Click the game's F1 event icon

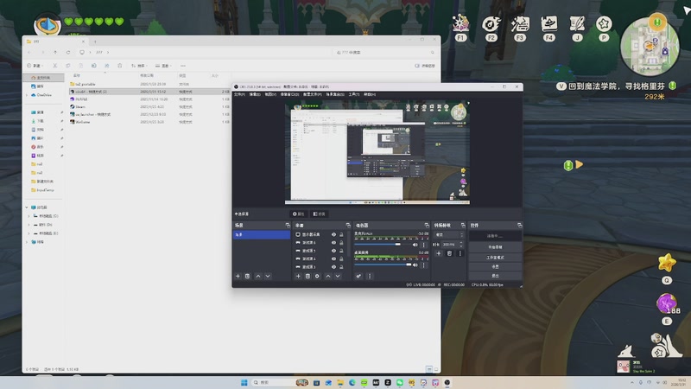click(x=460, y=28)
